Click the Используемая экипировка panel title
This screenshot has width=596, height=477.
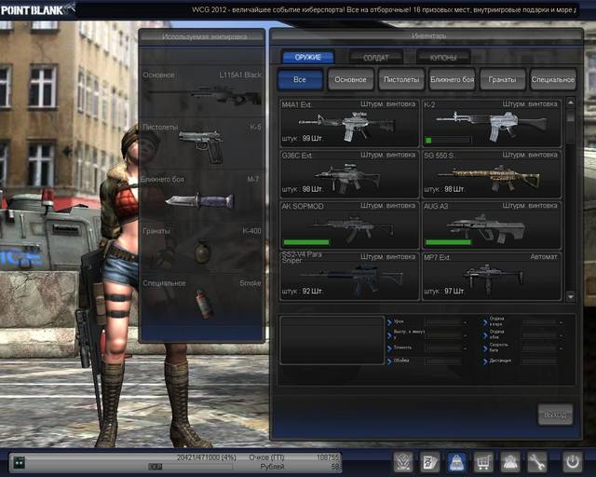coord(205,37)
